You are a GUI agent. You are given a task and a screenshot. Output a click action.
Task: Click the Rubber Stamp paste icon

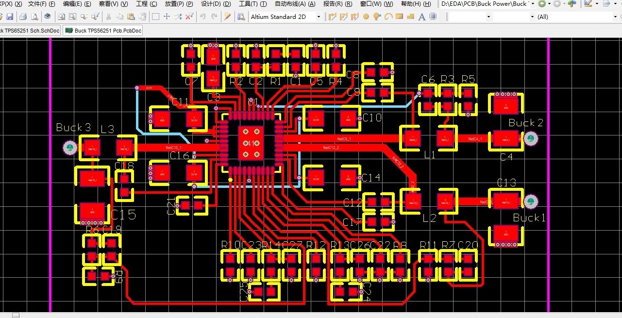(142, 17)
